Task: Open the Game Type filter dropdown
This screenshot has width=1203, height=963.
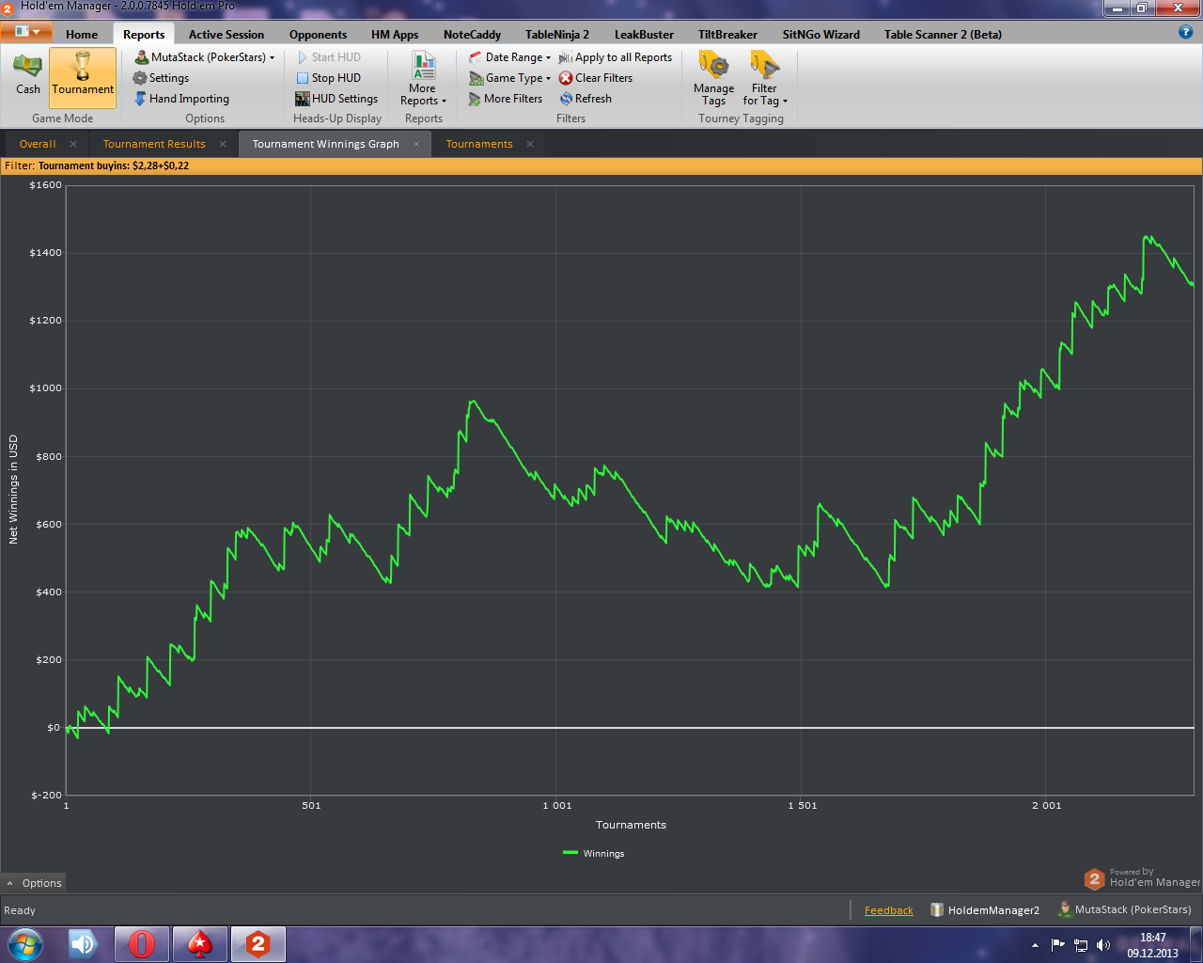Action: tap(509, 78)
